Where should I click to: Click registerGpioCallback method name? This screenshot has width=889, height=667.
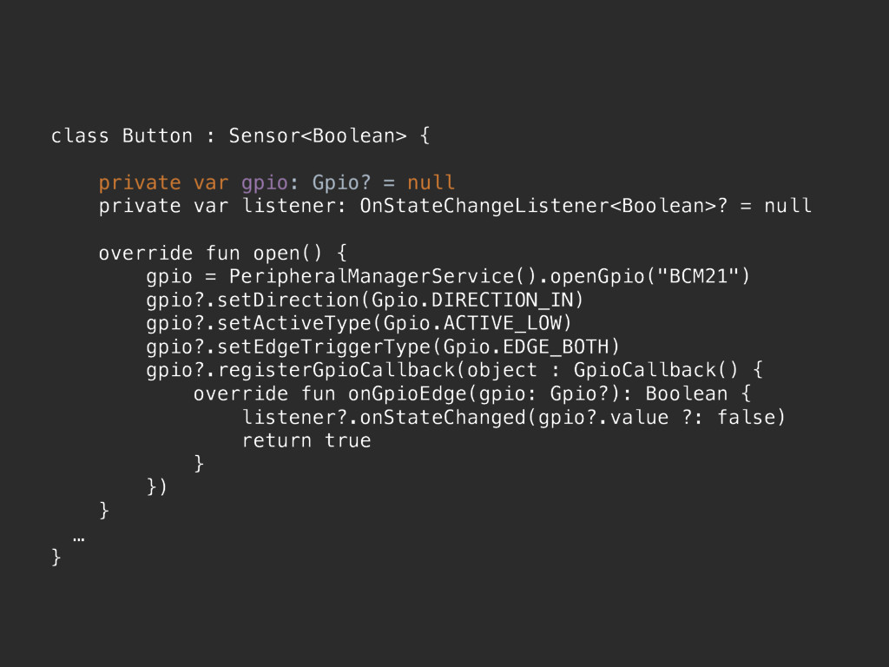(x=336, y=370)
